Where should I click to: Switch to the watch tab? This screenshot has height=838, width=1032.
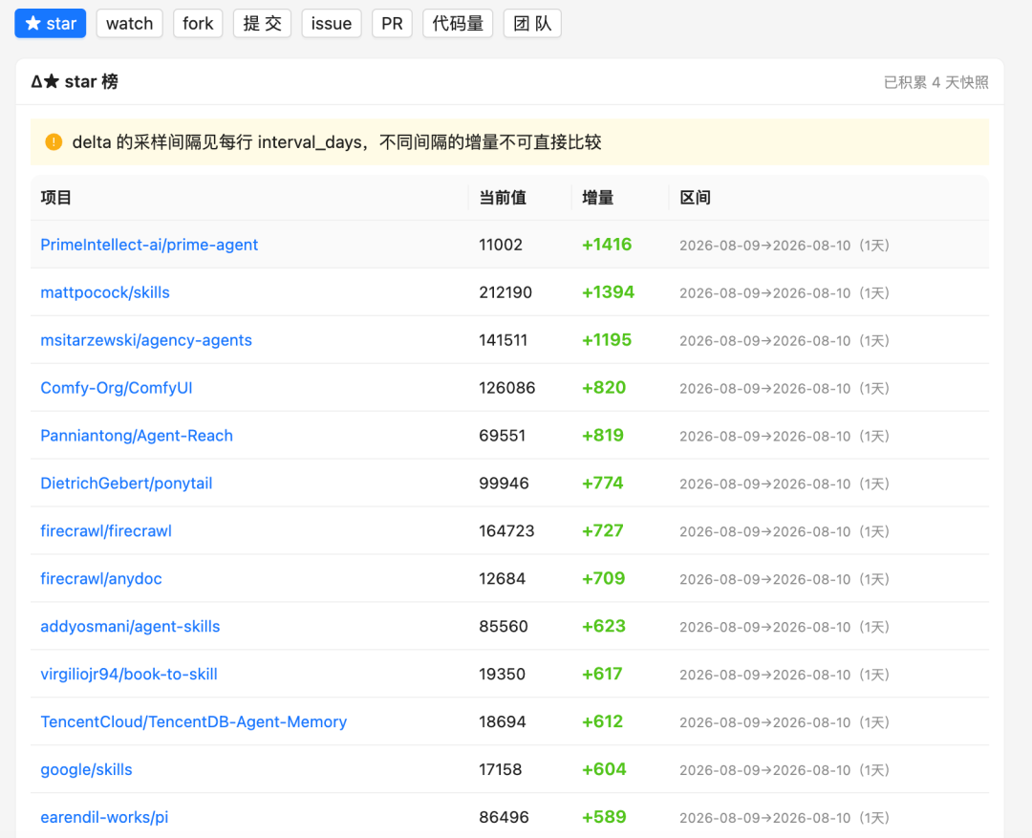[x=130, y=24]
